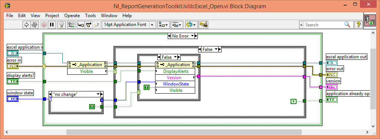380x139 pixels.
Task: Open inner False case selector dropdown
Action: pyautogui.click(x=175, y=57)
